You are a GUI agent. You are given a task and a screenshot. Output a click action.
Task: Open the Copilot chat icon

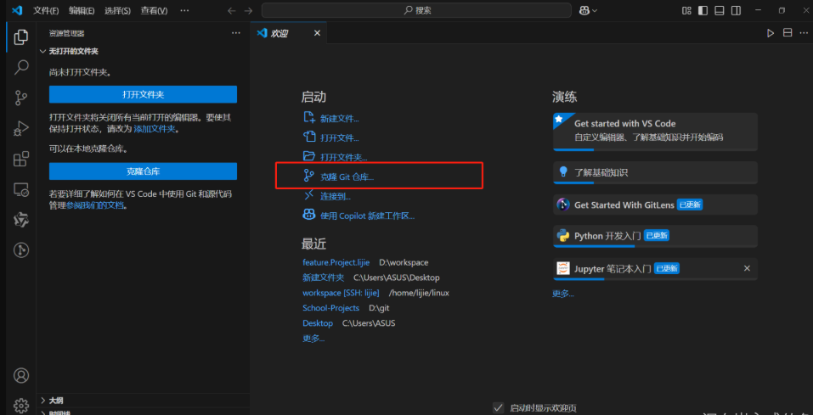pos(584,10)
